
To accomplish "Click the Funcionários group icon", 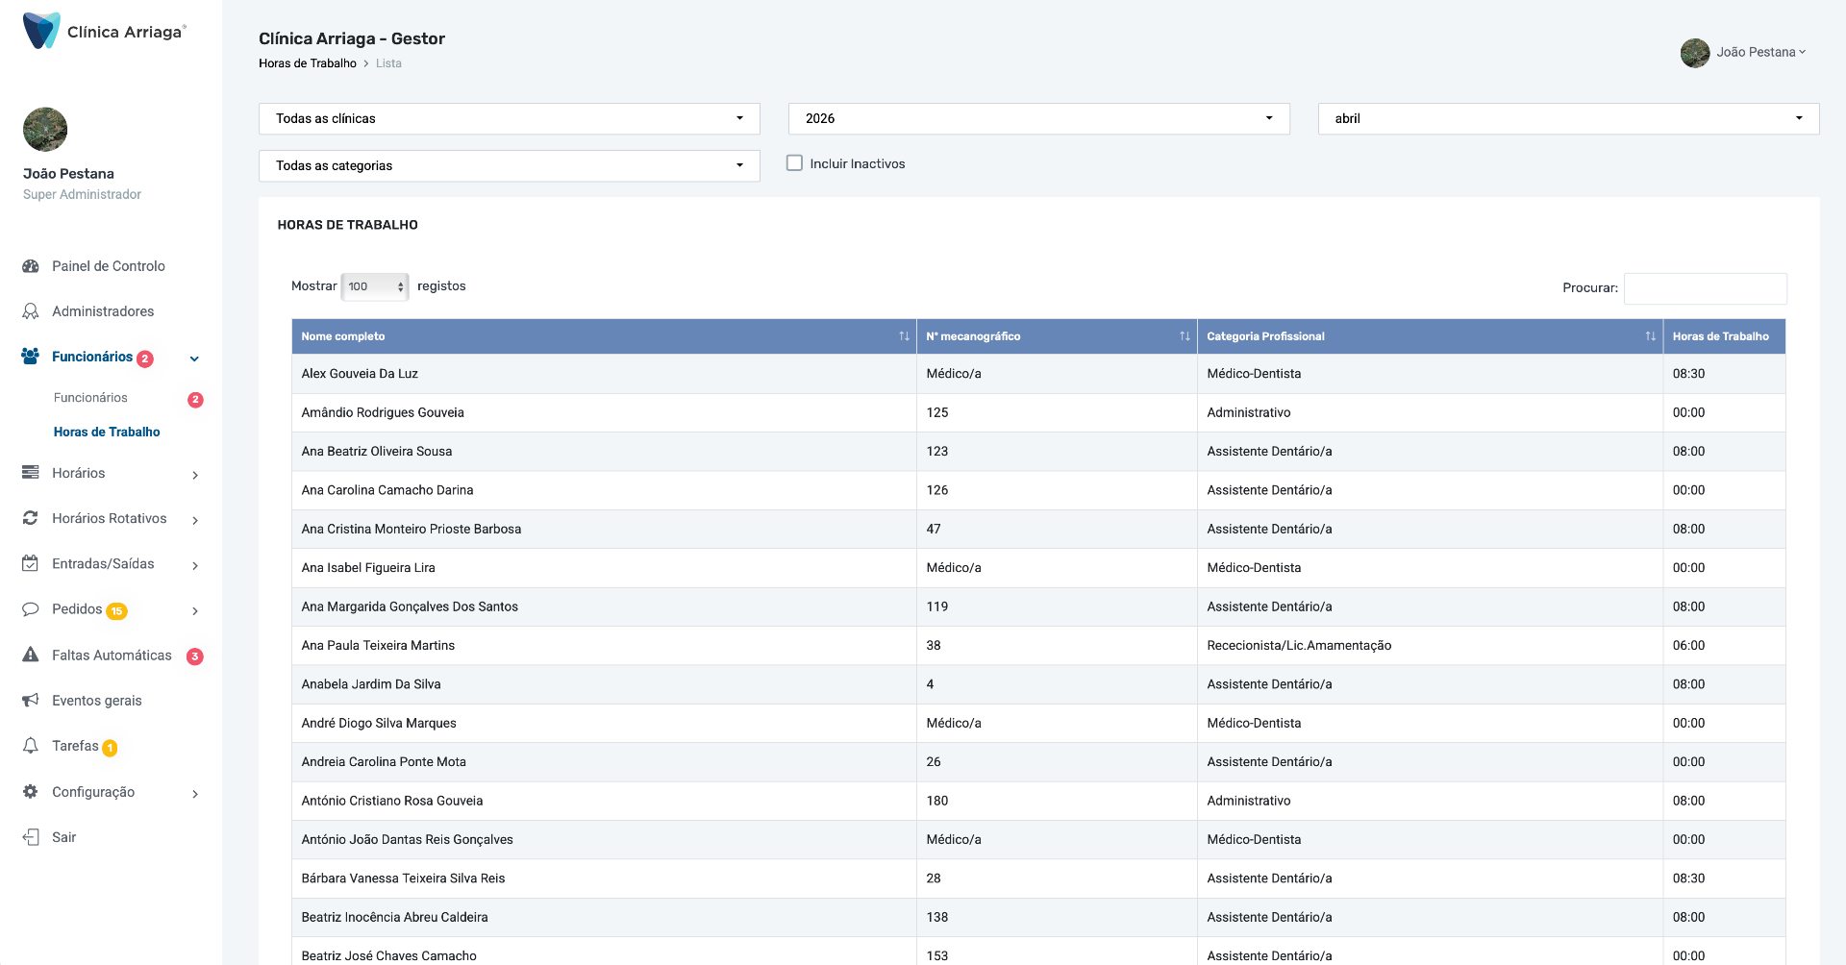I will click(x=31, y=357).
